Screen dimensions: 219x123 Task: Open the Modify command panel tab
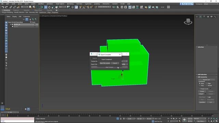(x=201, y=17)
